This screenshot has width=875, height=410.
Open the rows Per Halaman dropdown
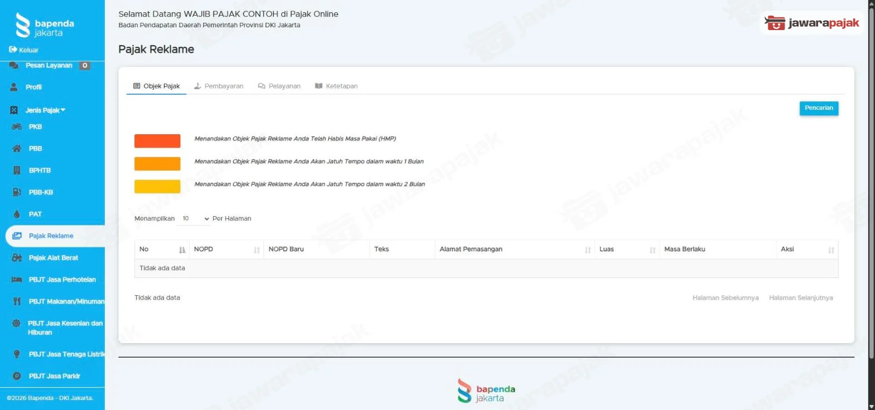coord(194,218)
